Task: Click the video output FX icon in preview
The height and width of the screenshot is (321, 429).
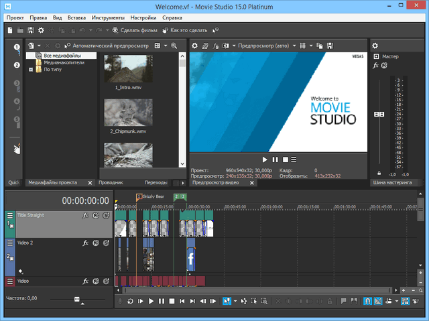Action: pos(215,46)
